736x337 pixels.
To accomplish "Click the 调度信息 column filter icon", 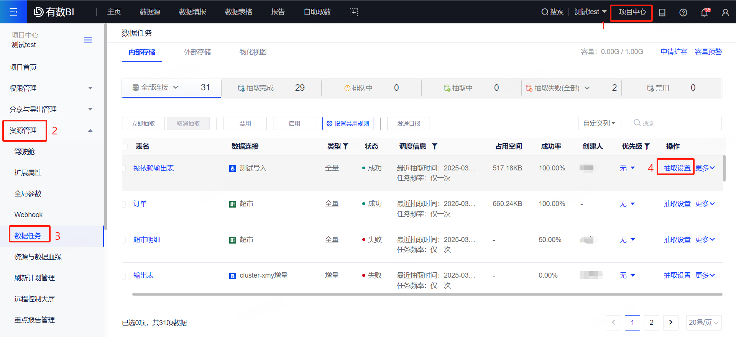I will tap(435, 146).
